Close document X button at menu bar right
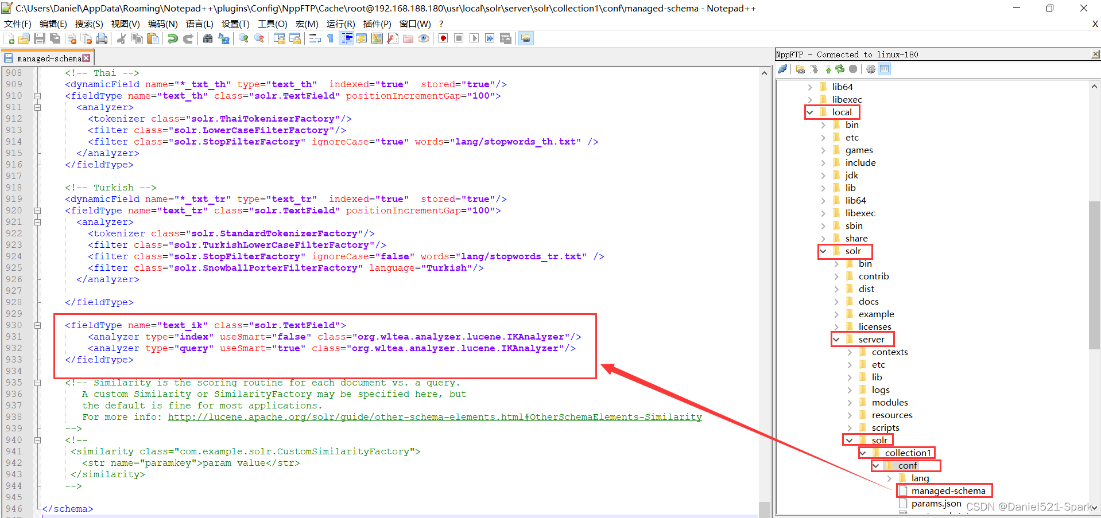The image size is (1101, 518). click(1095, 24)
